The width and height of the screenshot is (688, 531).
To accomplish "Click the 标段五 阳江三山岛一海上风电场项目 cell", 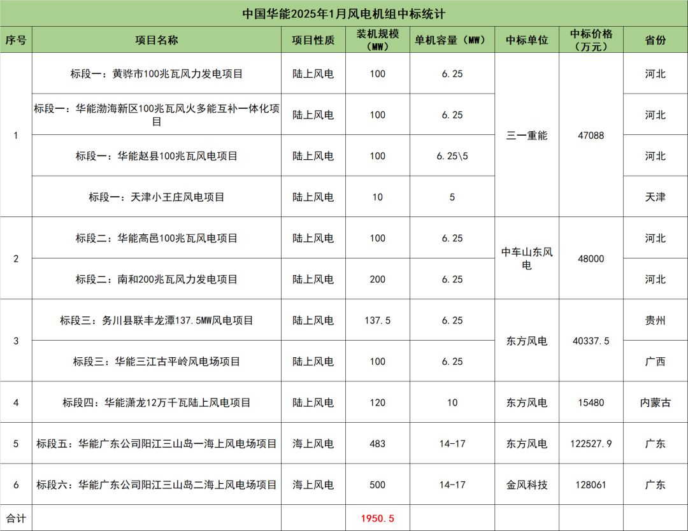I will pyautogui.click(x=157, y=443).
